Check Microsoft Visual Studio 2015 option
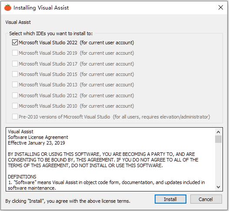The width and height of the screenshot is (229, 211). 15,74
